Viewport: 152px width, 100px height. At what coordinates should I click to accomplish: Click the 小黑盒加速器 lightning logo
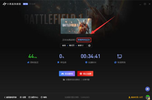tap(4, 4)
